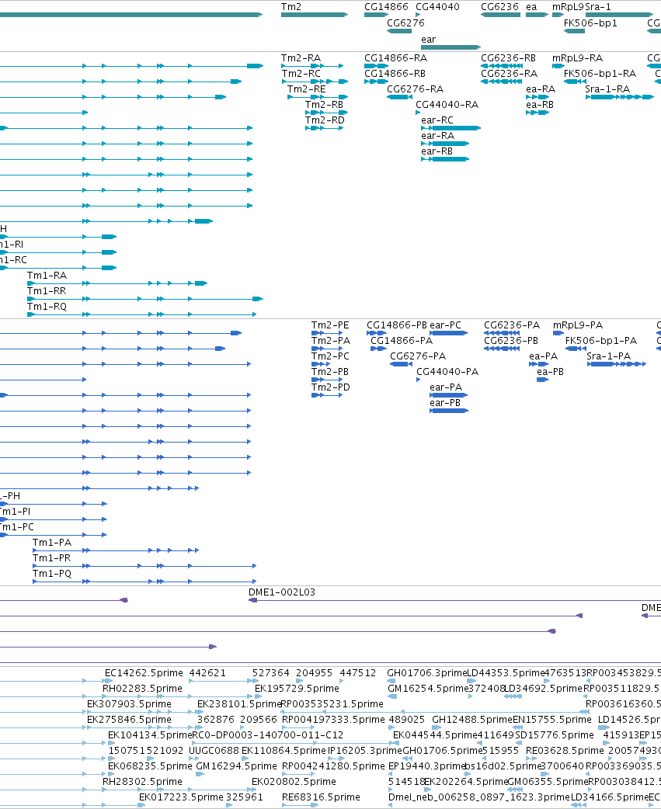Click the CG14866 gene label
Image resolution: width=661 pixels, height=809 pixels.
(x=386, y=7)
